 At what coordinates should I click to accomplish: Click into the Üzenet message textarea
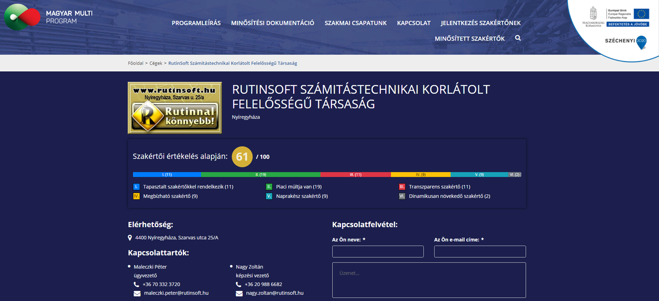(429, 280)
